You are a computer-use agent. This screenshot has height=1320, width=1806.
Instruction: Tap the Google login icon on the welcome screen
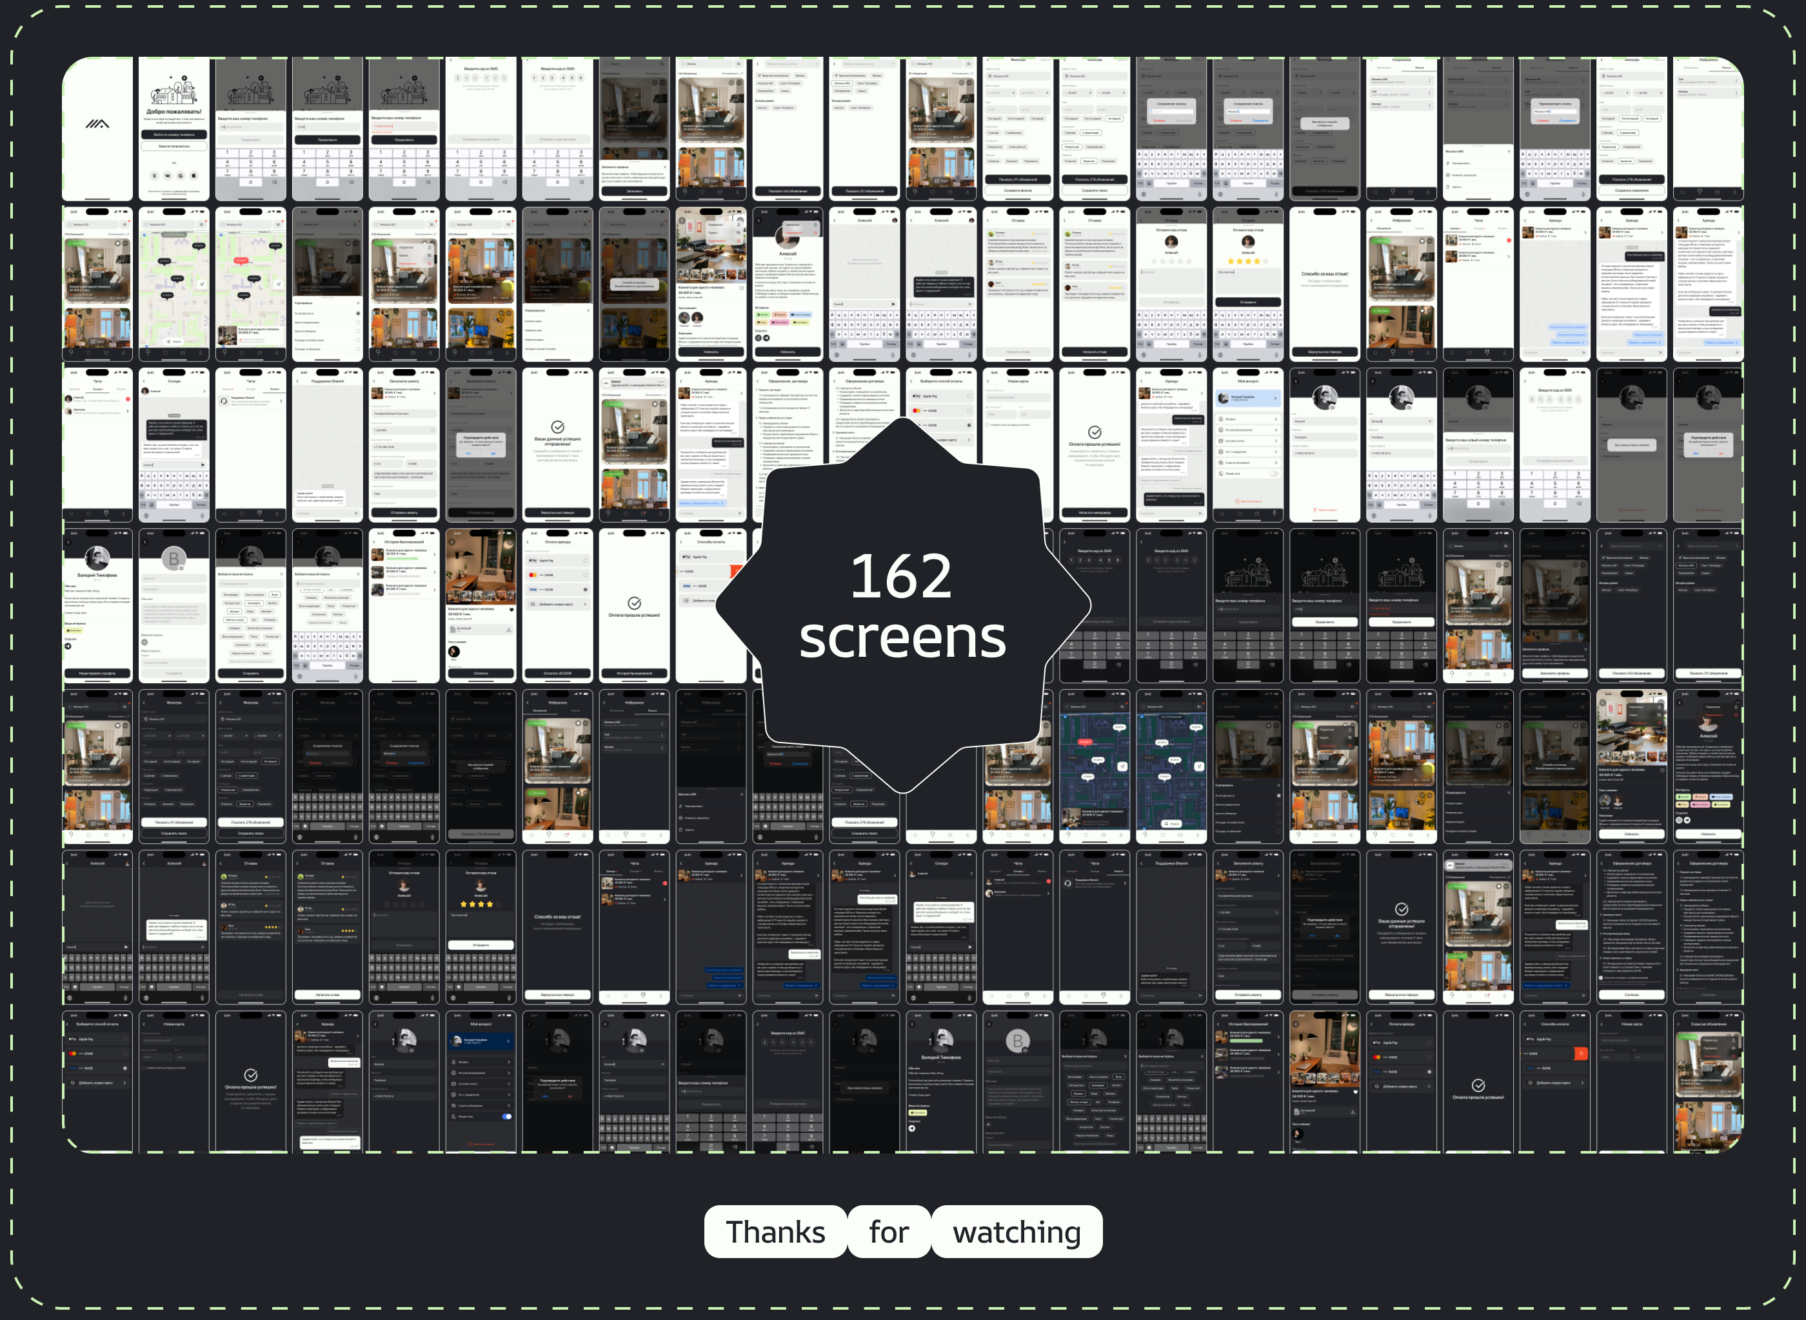[x=181, y=175]
